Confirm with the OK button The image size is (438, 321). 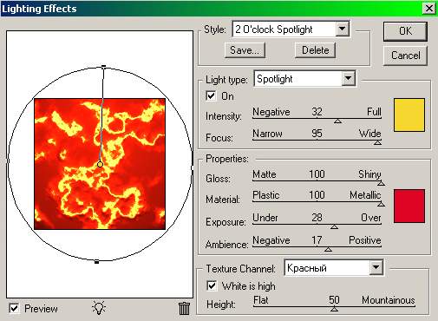point(405,31)
